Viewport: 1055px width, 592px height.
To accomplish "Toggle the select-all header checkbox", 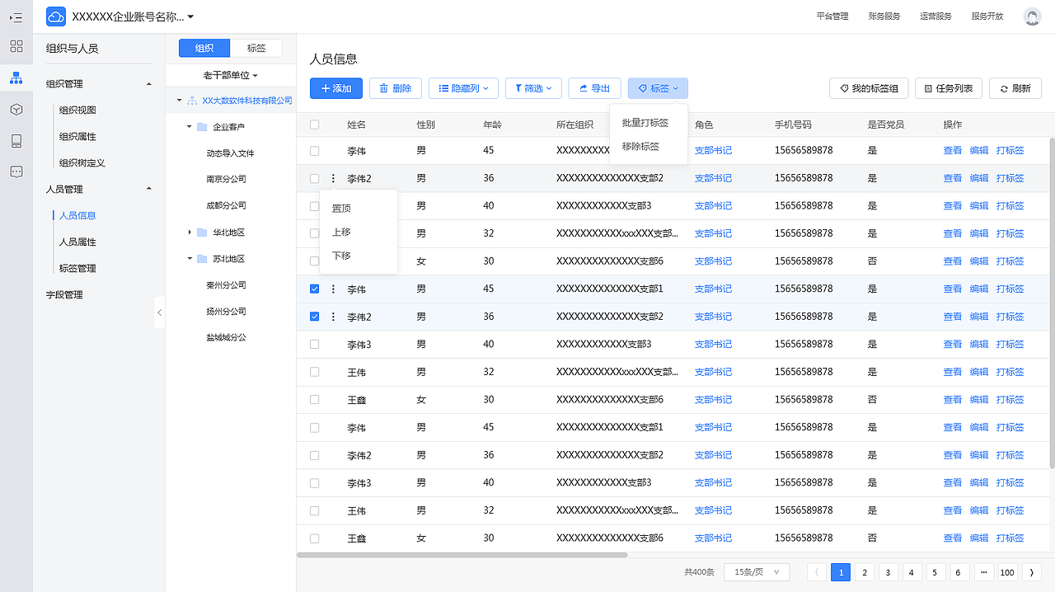I will [314, 125].
